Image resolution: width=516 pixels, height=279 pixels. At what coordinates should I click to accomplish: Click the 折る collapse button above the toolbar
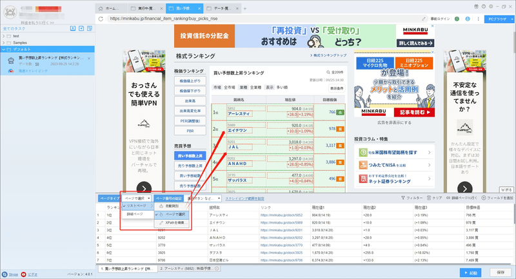(506, 189)
